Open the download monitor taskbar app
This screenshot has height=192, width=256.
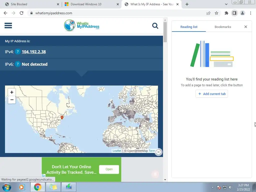click(x=69, y=187)
